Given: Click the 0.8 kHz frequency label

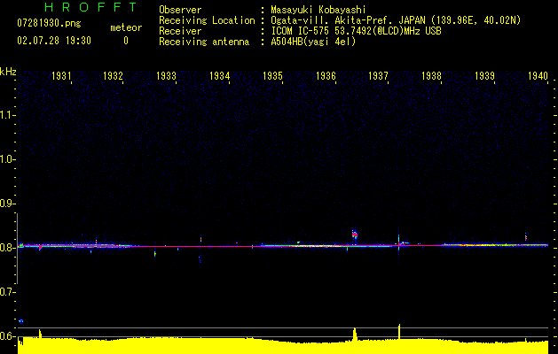Looking at the screenshot, I should pyautogui.click(x=7, y=248).
